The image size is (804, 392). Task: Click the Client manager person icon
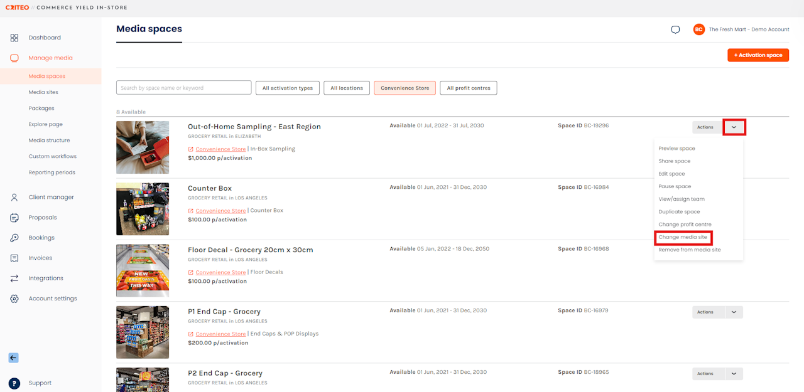14,197
